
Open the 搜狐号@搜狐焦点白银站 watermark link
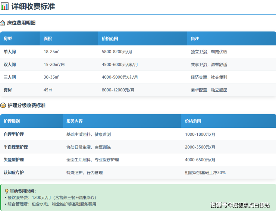click(240, 205)
